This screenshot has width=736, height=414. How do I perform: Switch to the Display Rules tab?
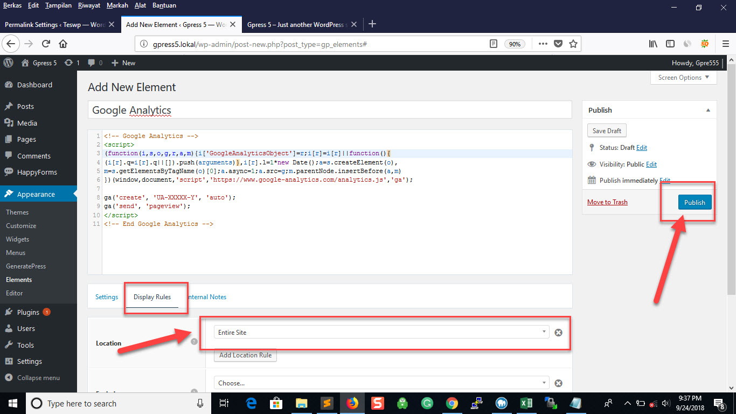click(x=152, y=297)
